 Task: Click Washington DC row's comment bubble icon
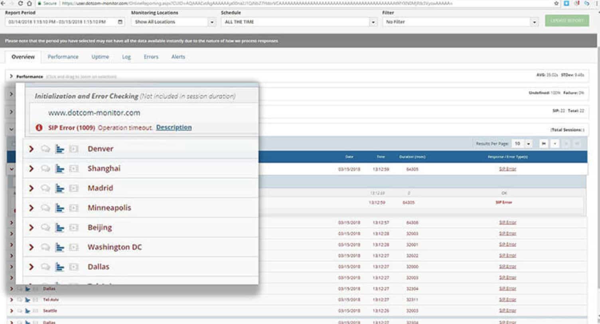[x=45, y=247]
